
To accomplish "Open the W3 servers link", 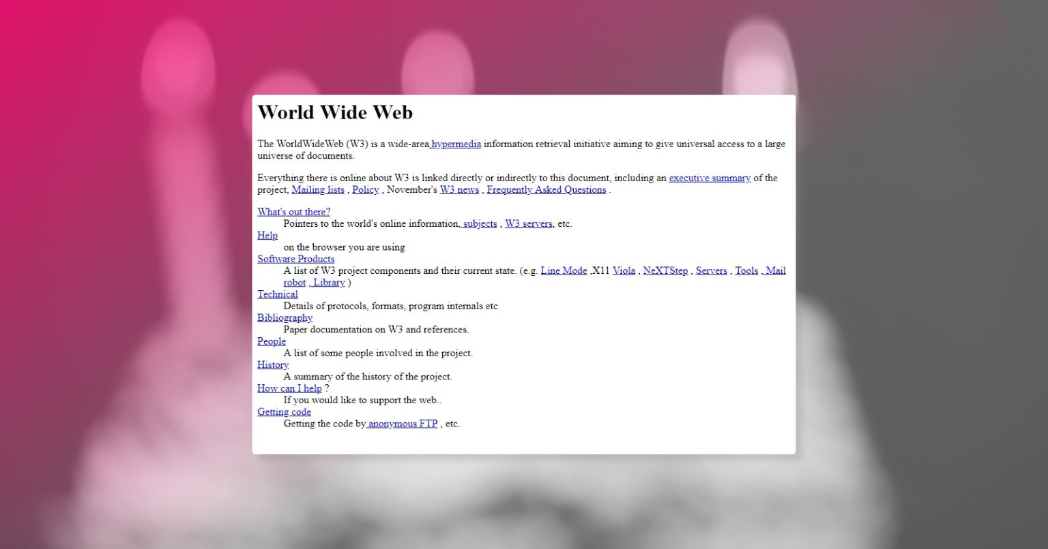I will 529,223.
